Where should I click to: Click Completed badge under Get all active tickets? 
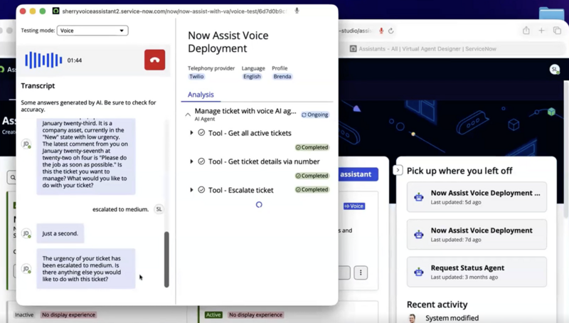(312, 147)
